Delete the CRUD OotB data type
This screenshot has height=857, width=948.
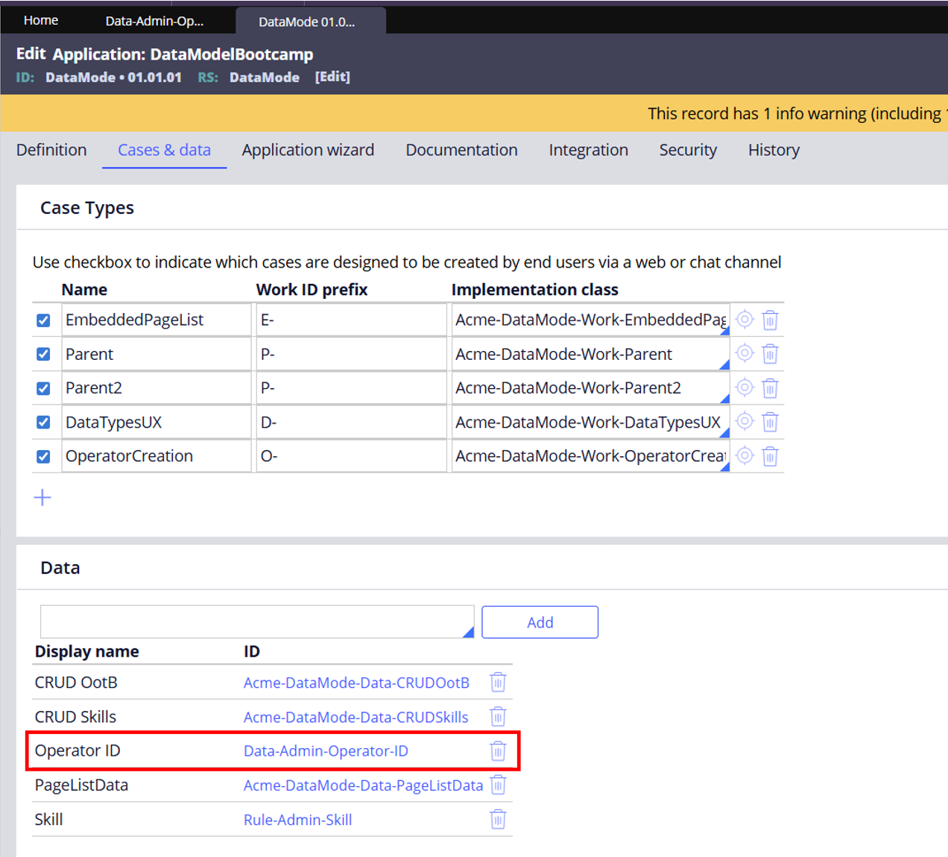(498, 683)
